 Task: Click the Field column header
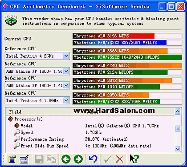[16, 112]
